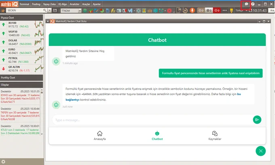Viewport: 275px width, 165px height.
Task: Click the favorites star icon beside the search box
Action: (3, 10)
